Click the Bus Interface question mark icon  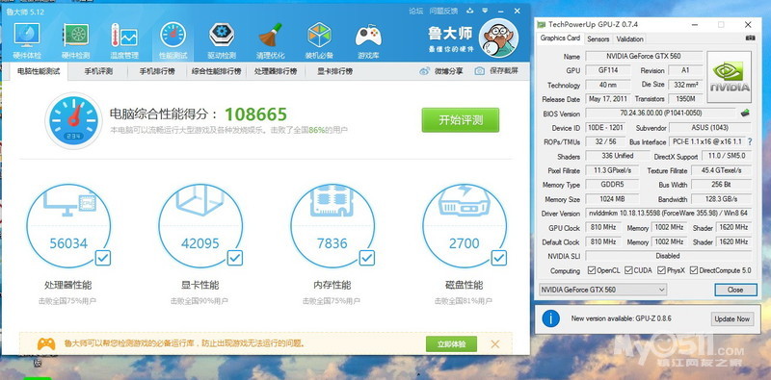750,141
